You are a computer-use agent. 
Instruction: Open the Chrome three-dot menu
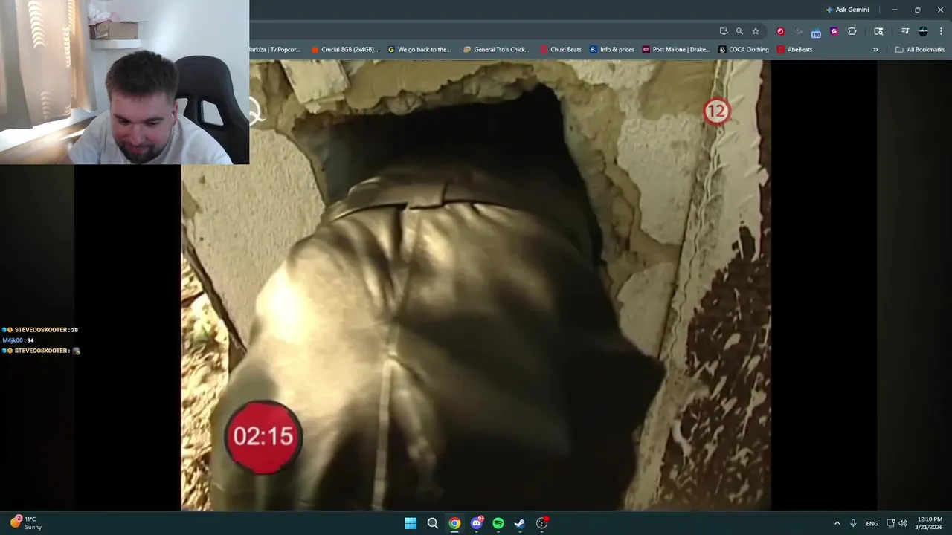941,31
